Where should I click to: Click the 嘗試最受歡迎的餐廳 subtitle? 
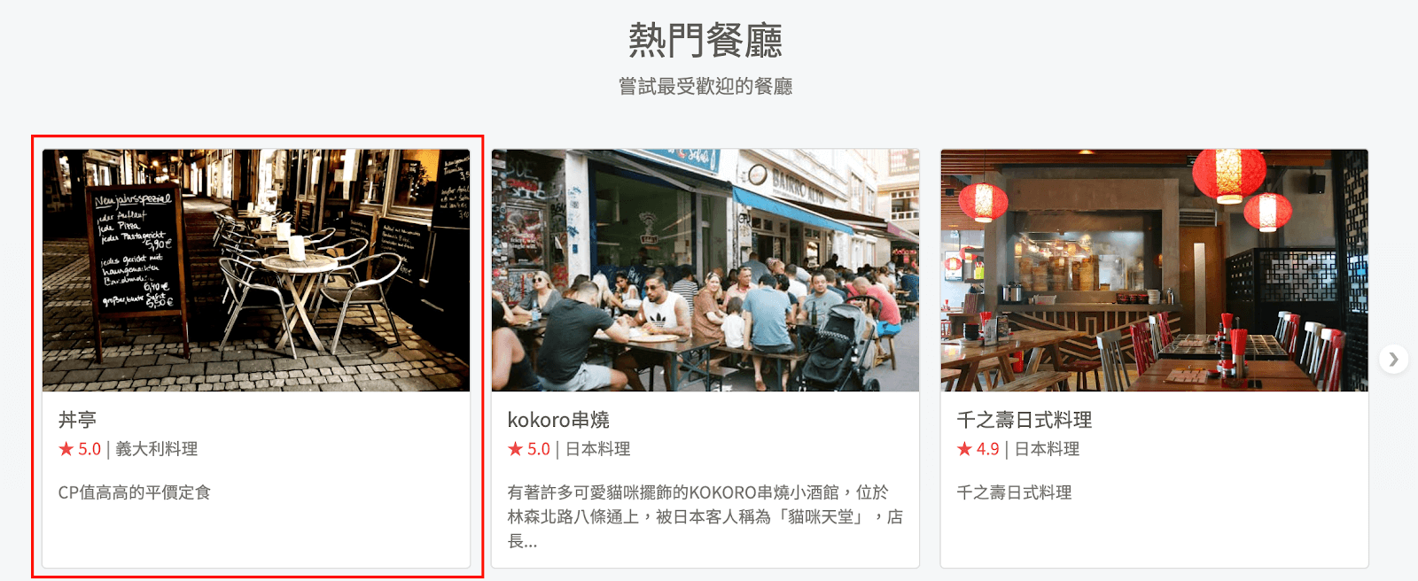click(705, 86)
